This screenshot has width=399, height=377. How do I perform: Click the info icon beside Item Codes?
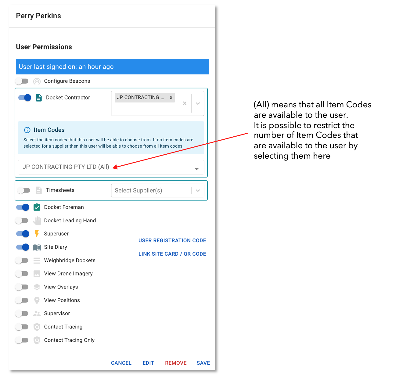(x=27, y=130)
